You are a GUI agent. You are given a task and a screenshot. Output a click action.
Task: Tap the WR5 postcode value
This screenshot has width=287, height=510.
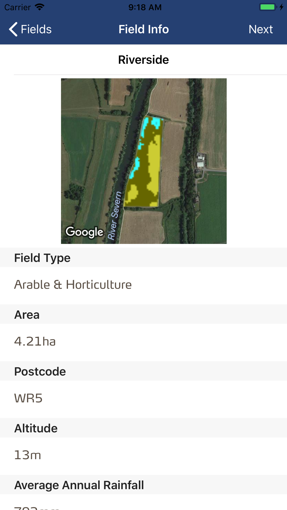coord(28,398)
